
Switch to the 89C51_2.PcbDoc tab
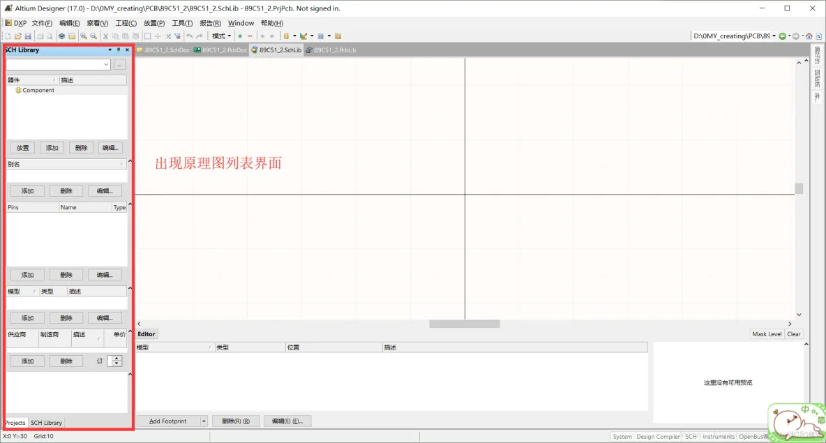pyautogui.click(x=220, y=50)
